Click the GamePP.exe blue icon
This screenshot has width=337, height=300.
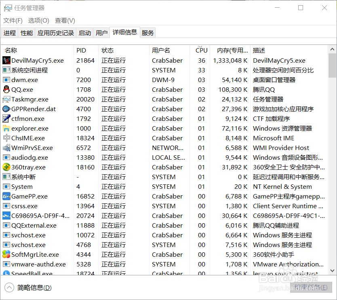[x=6, y=196]
